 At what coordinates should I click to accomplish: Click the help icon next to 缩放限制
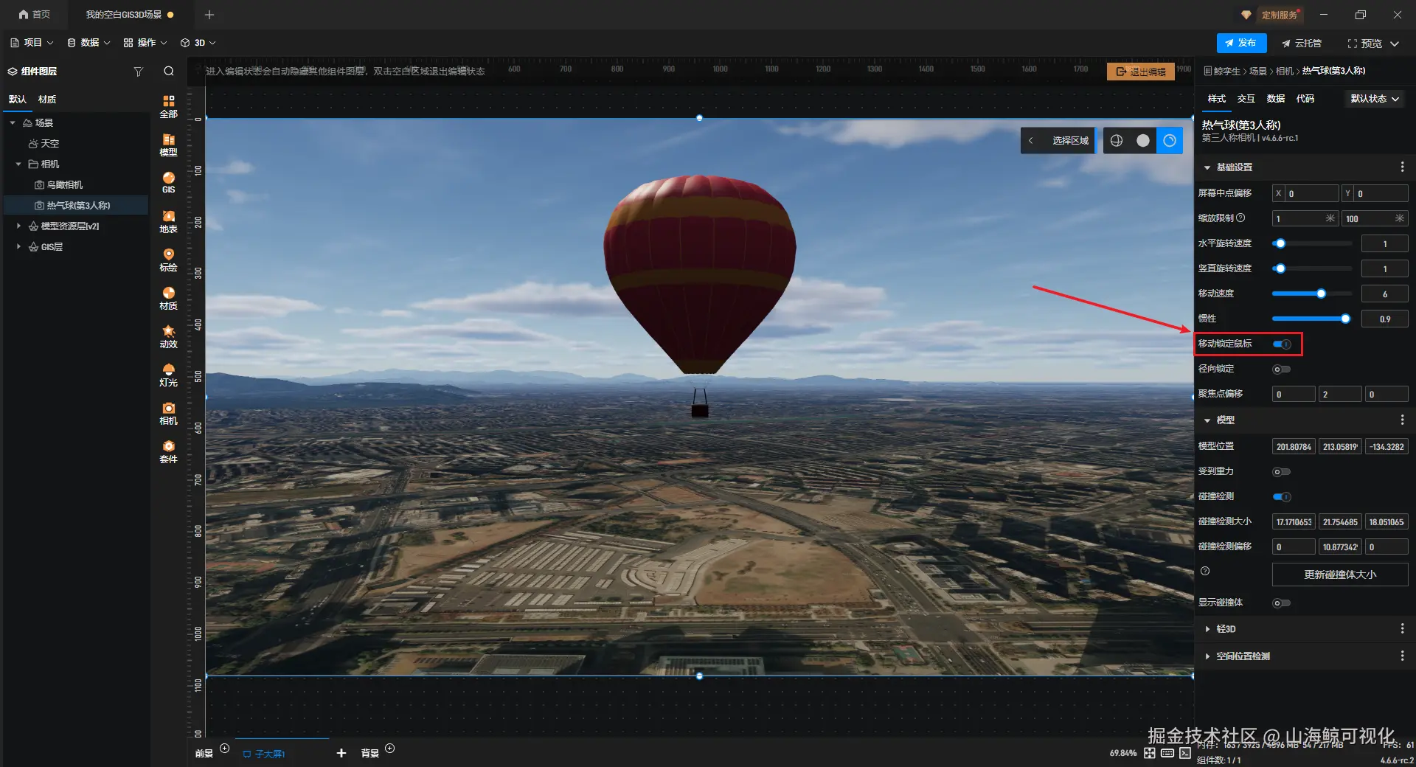point(1240,218)
